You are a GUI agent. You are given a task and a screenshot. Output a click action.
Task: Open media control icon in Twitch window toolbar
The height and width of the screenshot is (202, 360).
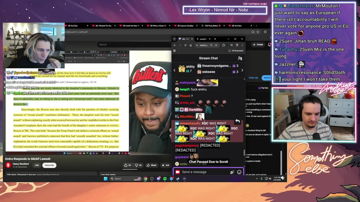[x=231, y=45]
